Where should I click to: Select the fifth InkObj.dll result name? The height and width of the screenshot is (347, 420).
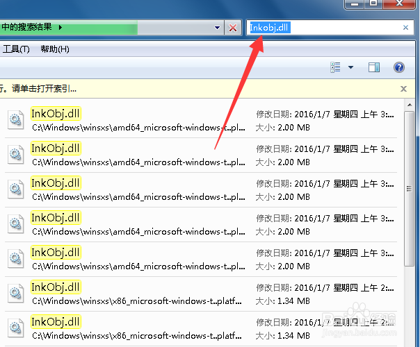pos(56,253)
